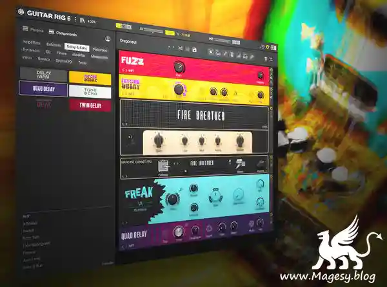The width and height of the screenshot is (387, 287).
Task: Click the cabinet stepper up/down arrows
Action: pyautogui.click(x=230, y=162)
